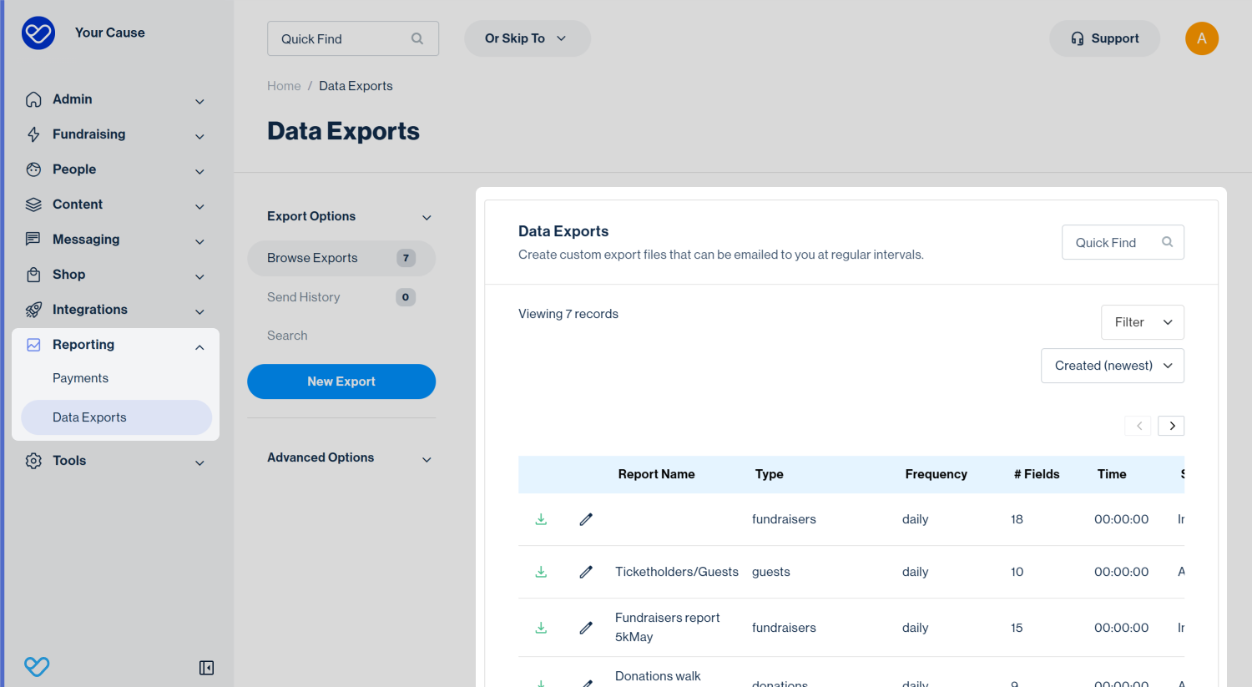Click the heart icon at sidebar bottom
The image size is (1252, 687).
click(x=37, y=666)
